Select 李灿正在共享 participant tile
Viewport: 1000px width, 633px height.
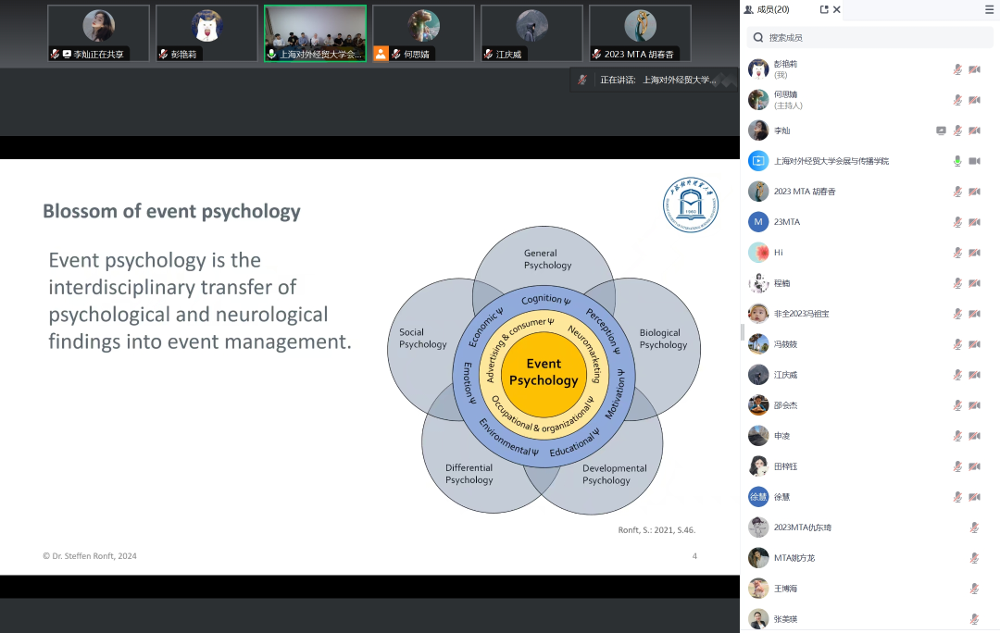(98, 32)
